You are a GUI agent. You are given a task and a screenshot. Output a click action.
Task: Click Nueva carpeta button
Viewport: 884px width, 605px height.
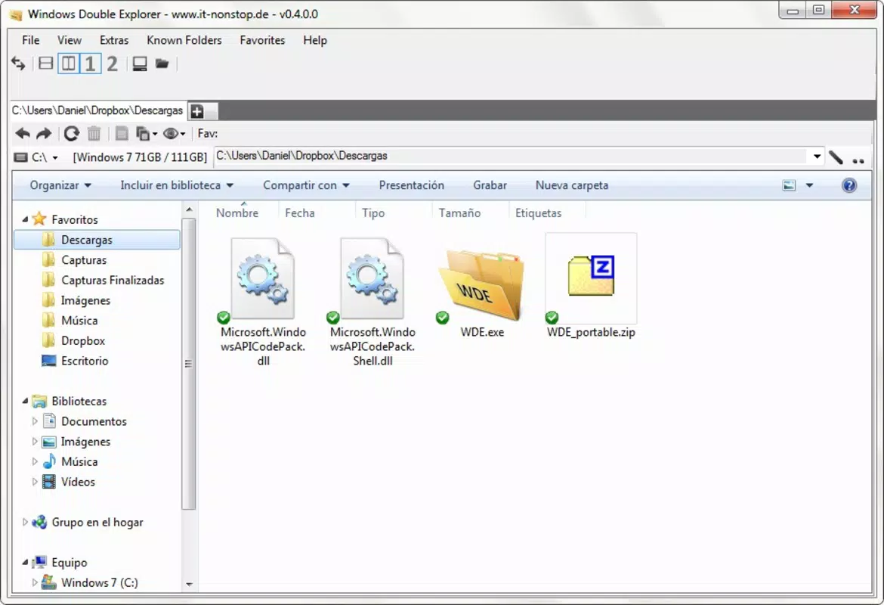(572, 185)
